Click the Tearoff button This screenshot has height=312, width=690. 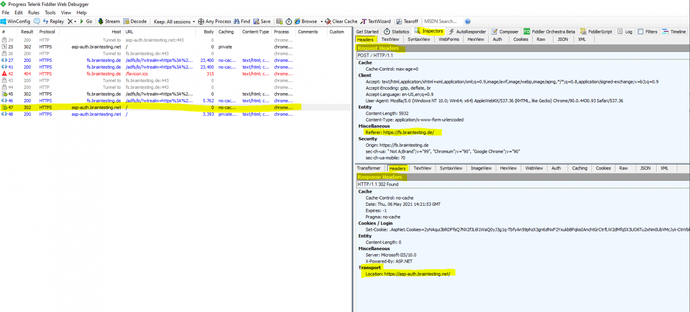(x=407, y=21)
